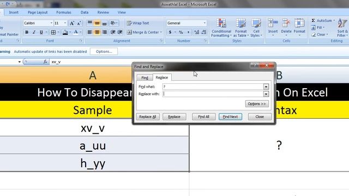Click the Find All button
The image size is (349, 196).
(x=203, y=117)
